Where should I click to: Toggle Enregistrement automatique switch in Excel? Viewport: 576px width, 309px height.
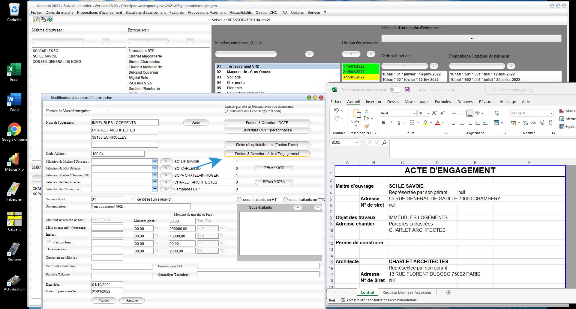pos(395,90)
